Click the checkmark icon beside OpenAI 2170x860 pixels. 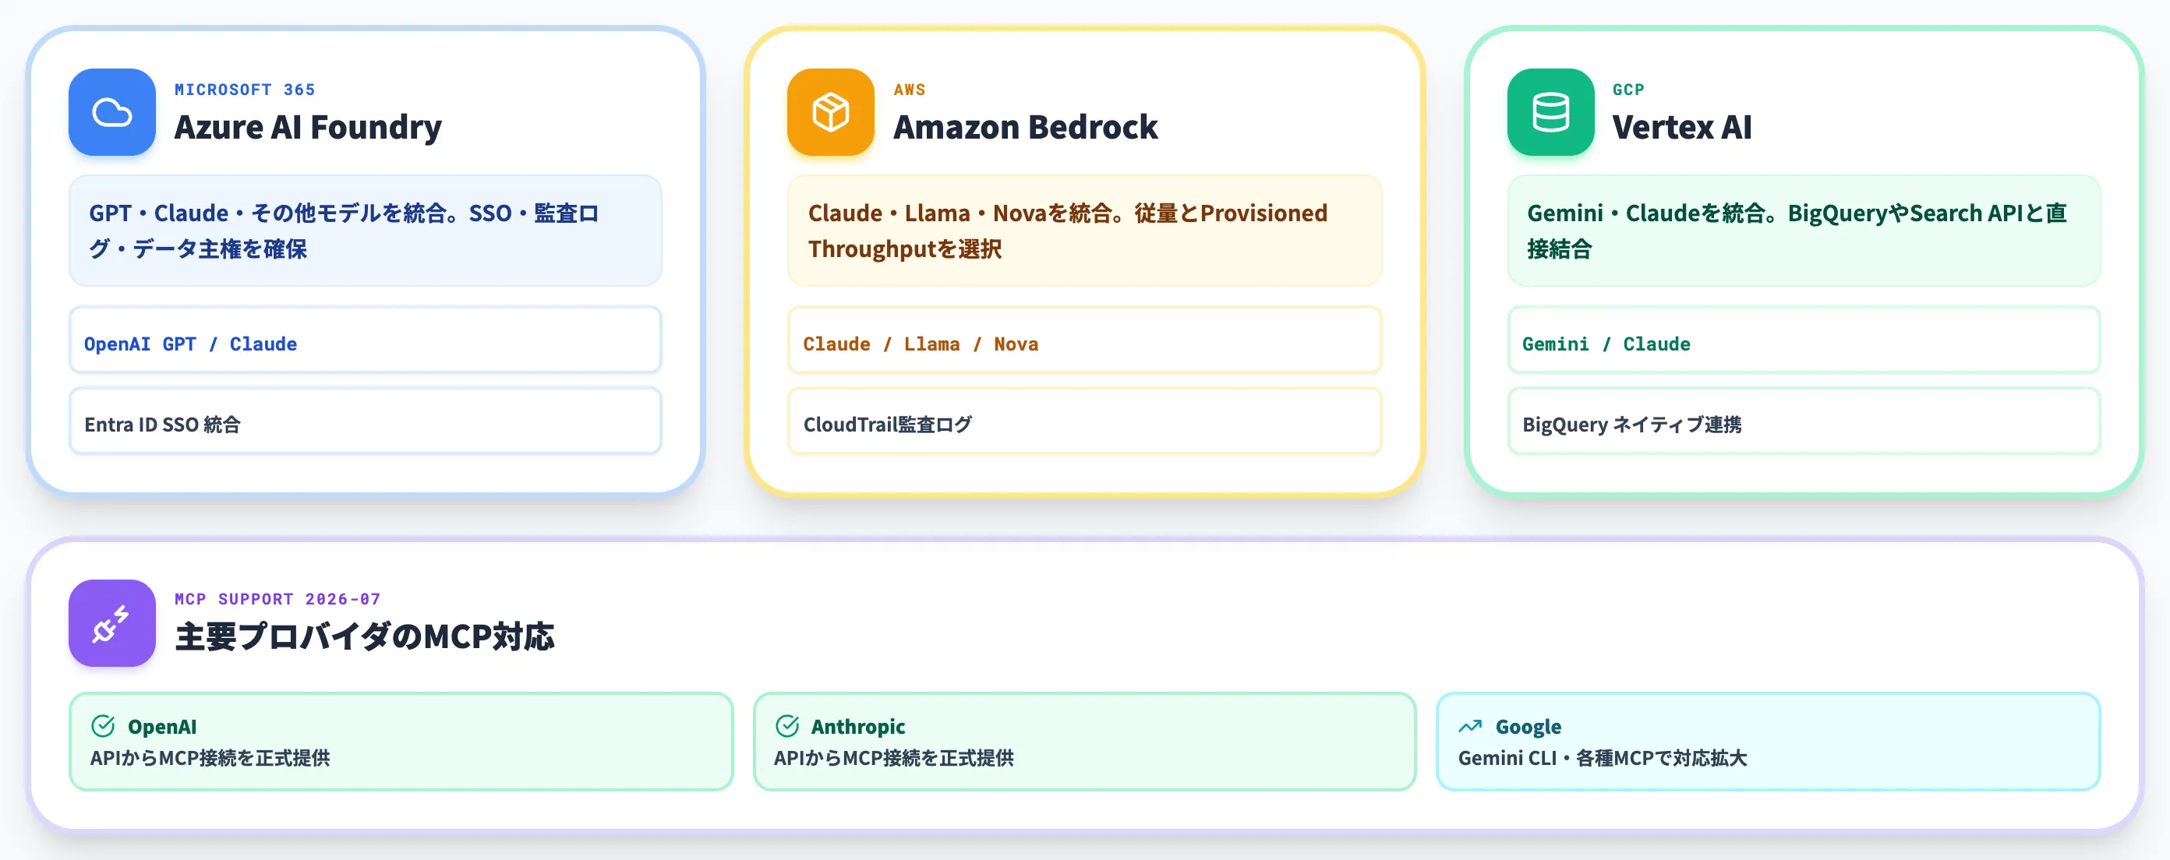pyautogui.click(x=103, y=725)
